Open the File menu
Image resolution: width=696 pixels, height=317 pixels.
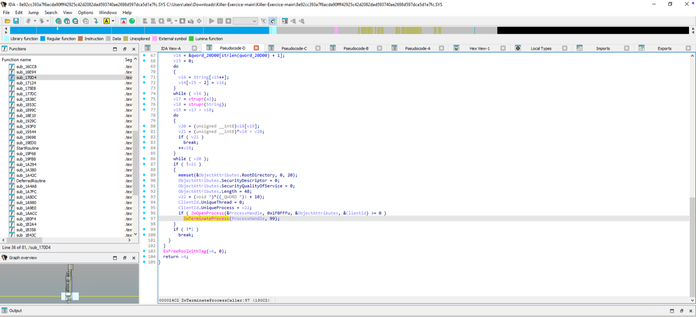pyautogui.click(x=6, y=12)
